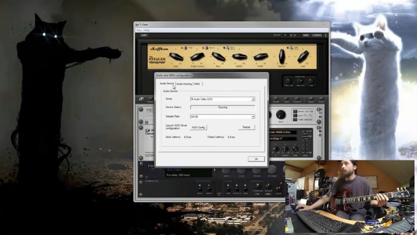The height and width of the screenshot is (235, 417).
Task: Click the Restart button
Action: coord(246,127)
